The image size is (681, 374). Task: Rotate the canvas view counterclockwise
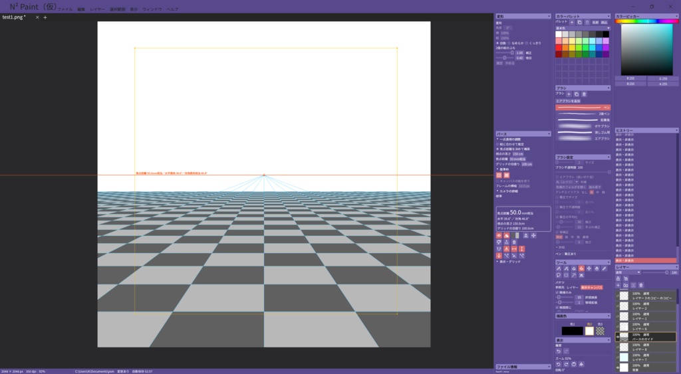coord(559,364)
